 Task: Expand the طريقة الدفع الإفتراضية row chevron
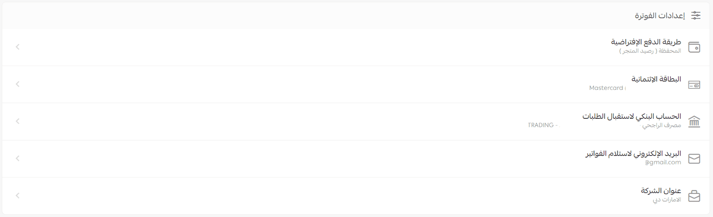click(x=17, y=47)
